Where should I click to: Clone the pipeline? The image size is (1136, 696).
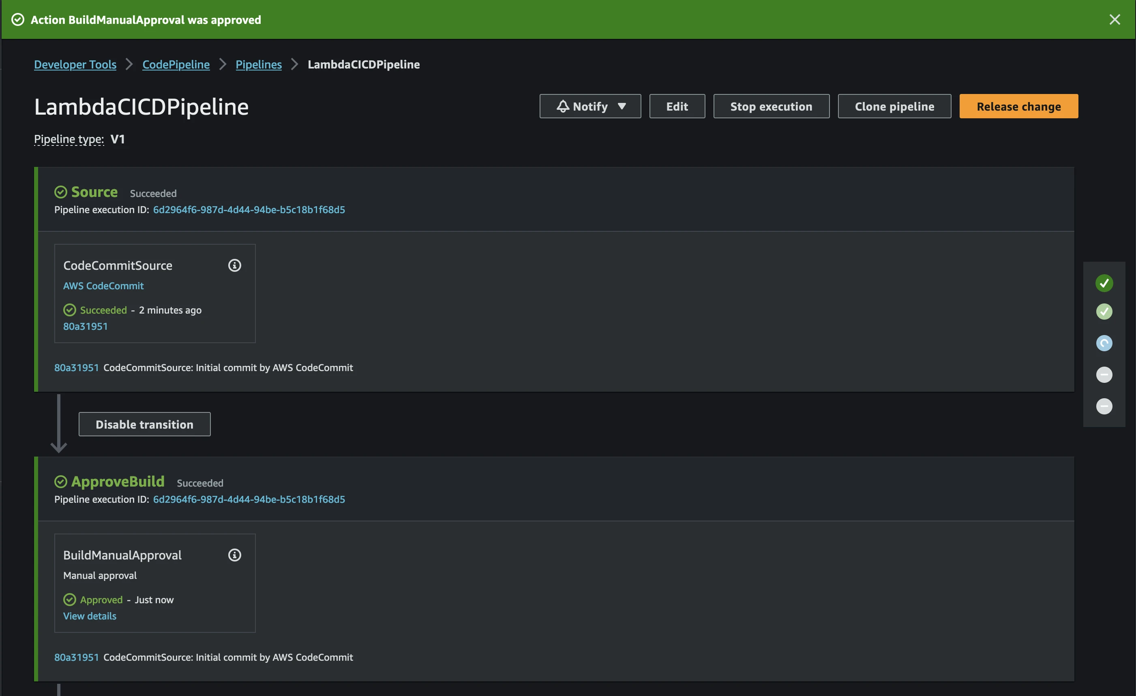tap(894, 107)
